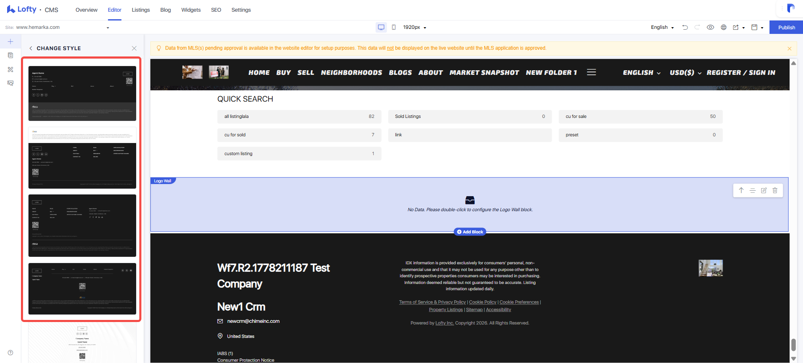
Task: Edit the Logo Wall block
Action: pyautogui.click(x=764, y=190)
